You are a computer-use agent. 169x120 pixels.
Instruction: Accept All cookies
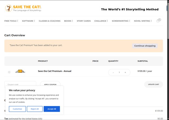(x=52, y=109)
